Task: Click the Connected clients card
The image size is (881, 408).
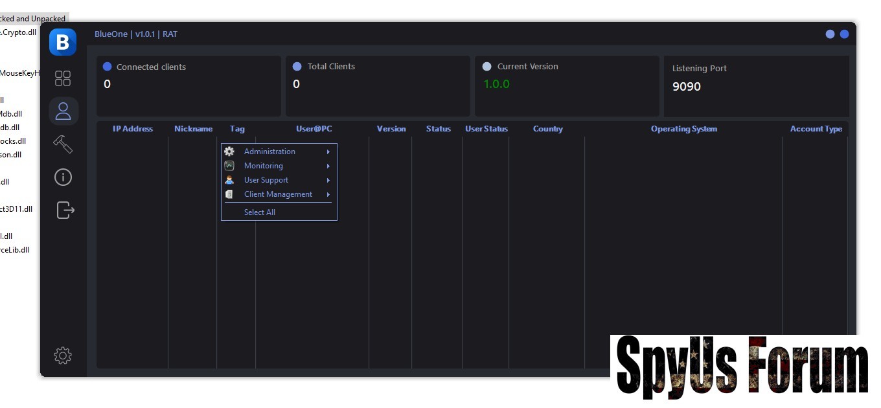Action: [x=188, y=85]
